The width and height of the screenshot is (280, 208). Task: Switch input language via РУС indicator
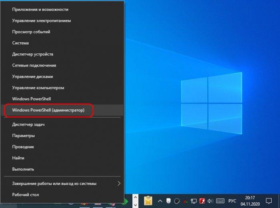232,201
